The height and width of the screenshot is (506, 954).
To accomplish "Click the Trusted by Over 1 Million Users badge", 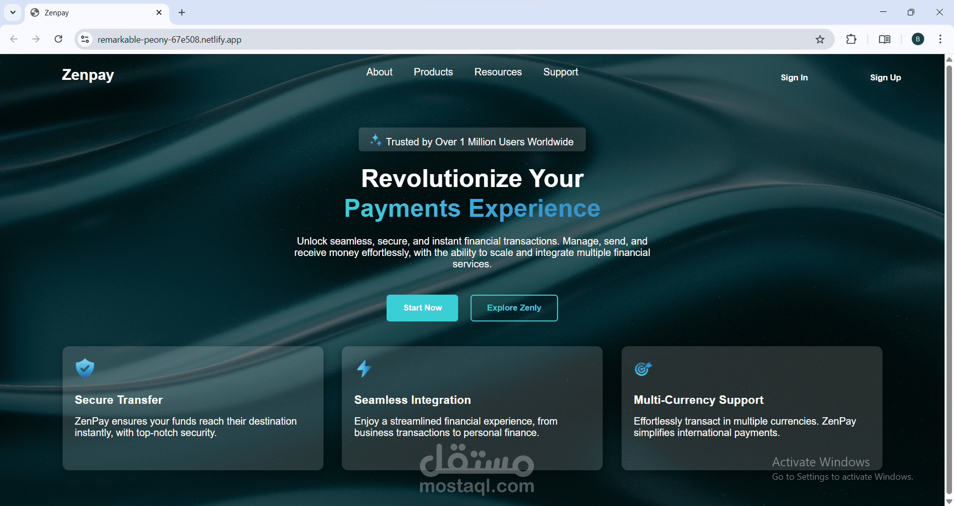I will 472,140.
